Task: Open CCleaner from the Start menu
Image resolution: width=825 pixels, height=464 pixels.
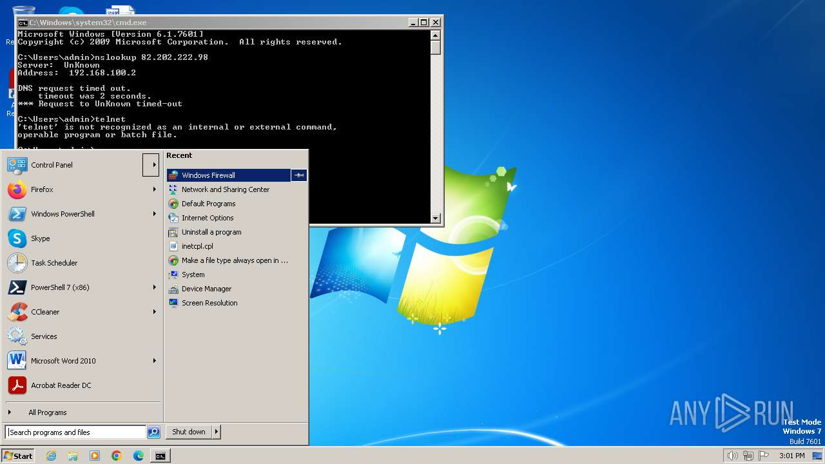Action: coord(81,312)
